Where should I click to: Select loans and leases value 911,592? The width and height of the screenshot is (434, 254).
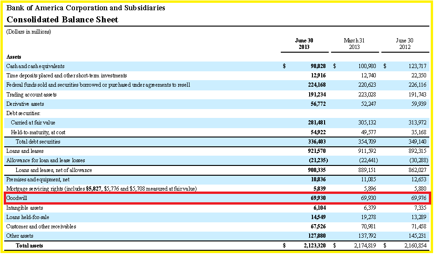pyautogui.click(x=367, y=151)
